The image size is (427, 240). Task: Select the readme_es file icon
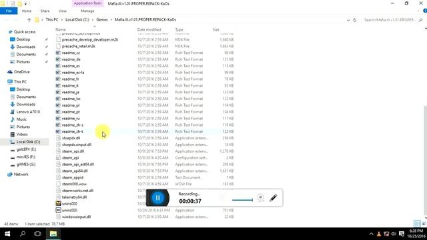(x=58, y=66)
